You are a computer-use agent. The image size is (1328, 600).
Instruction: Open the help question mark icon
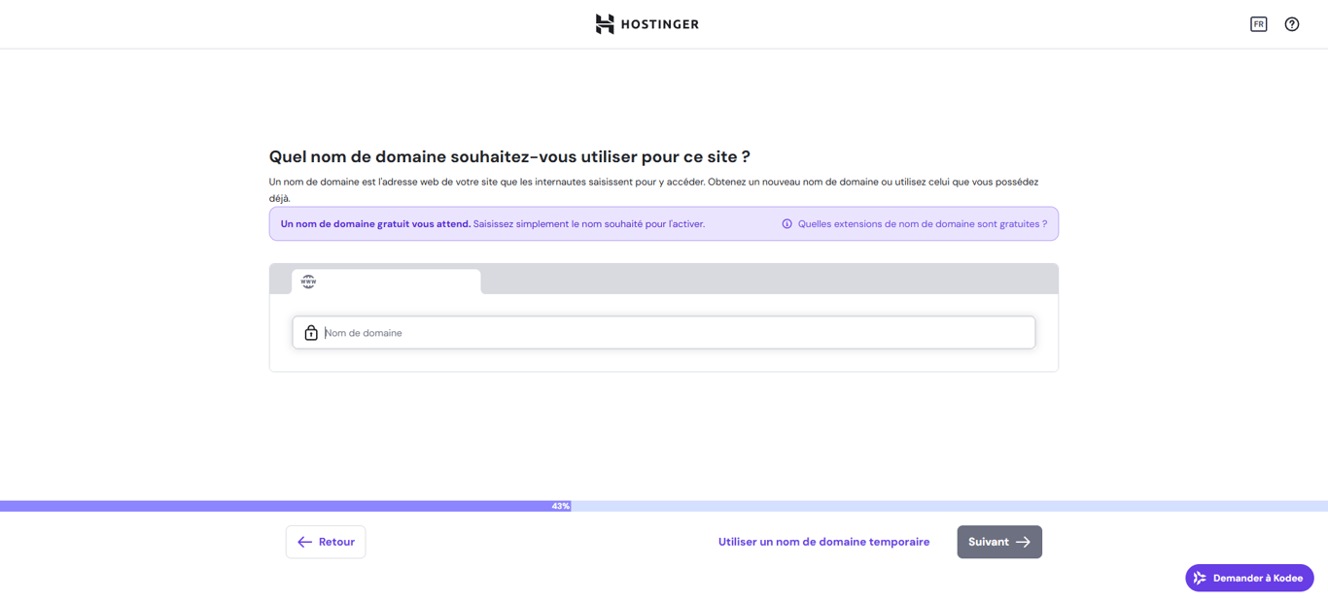[1291, 23]
